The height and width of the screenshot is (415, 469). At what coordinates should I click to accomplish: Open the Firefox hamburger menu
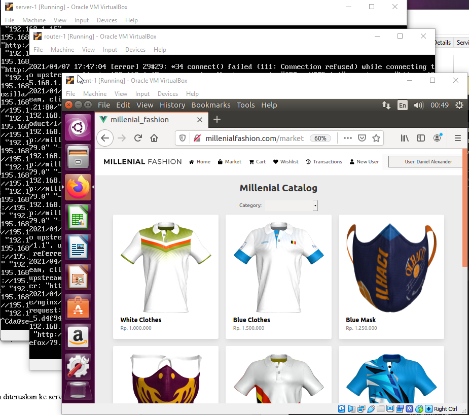click(x=458, y=137)
